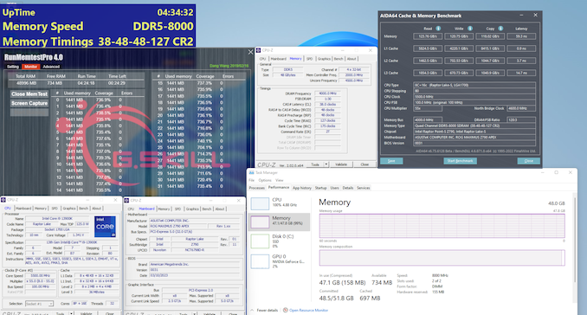Close the RunMemtestPro window with its X

[x=251, y=53]
